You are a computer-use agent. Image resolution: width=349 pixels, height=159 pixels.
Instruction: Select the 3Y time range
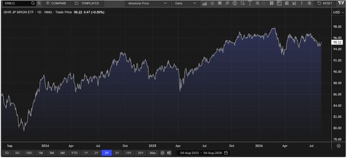pyautogui.click(x=106, y=153)
